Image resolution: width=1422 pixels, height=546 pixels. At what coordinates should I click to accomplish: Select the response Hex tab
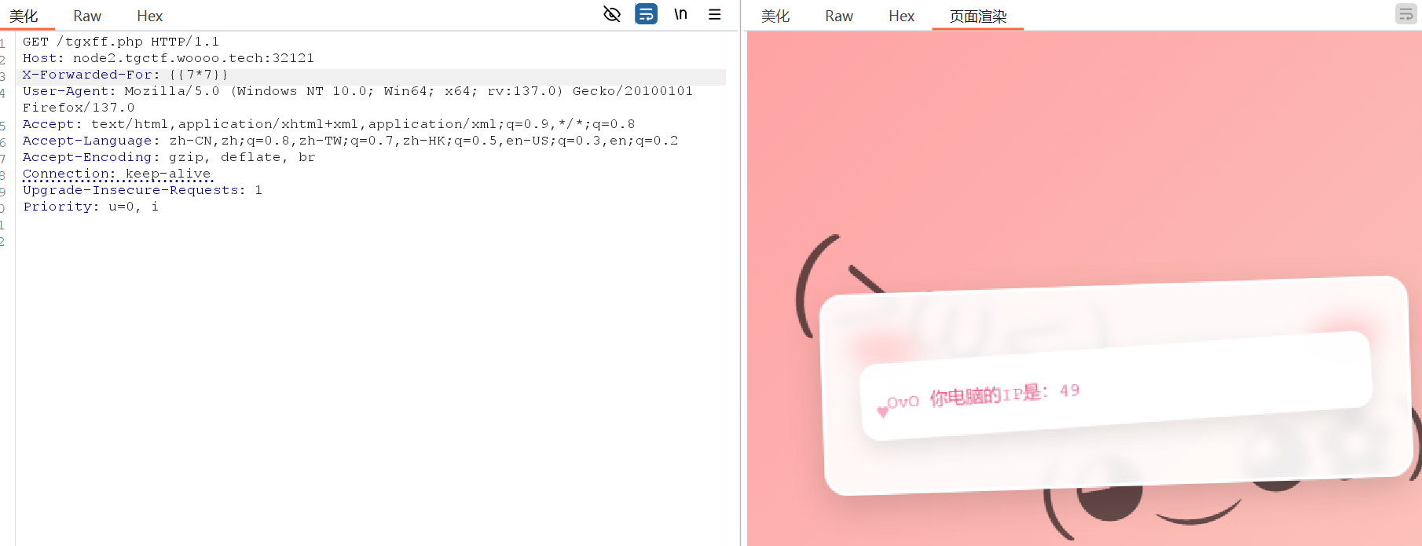coord(901,16)
